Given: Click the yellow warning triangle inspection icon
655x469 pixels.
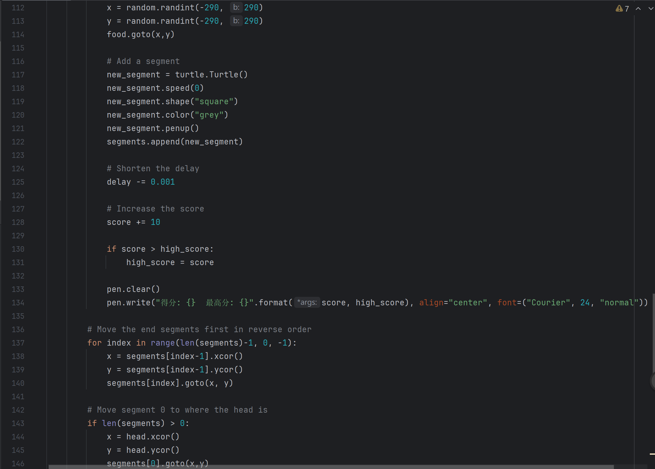Looking at the screenshot, I should click(x=619, y=9).
